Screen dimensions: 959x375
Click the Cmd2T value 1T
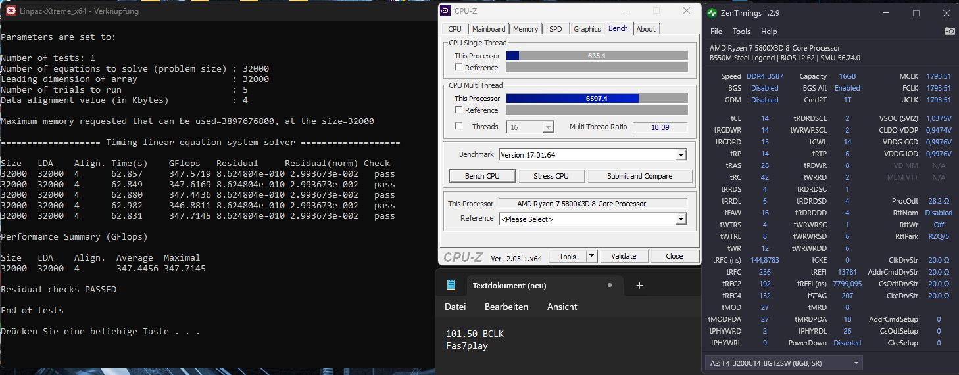pos(847,100)
